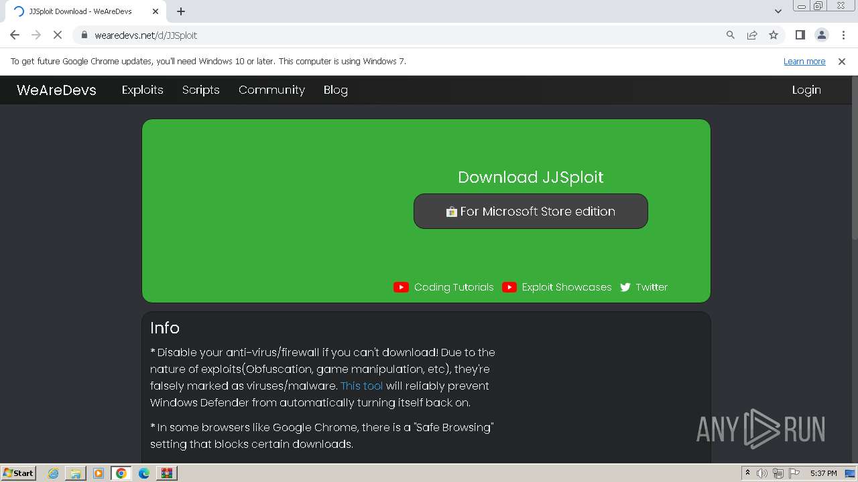Viewport: 858px width, 482px height.
Task: Open the network tray icon
Action: click(778, 473)
